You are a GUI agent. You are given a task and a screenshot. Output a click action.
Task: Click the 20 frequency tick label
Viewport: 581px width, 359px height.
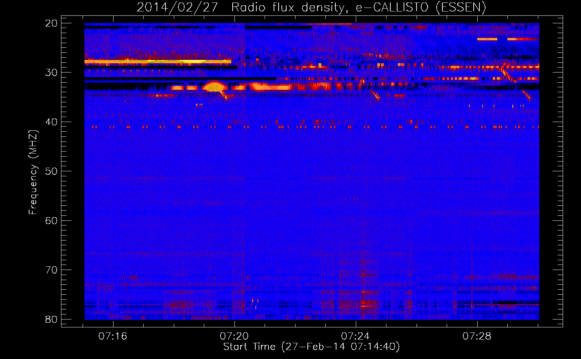coord(51,23)
